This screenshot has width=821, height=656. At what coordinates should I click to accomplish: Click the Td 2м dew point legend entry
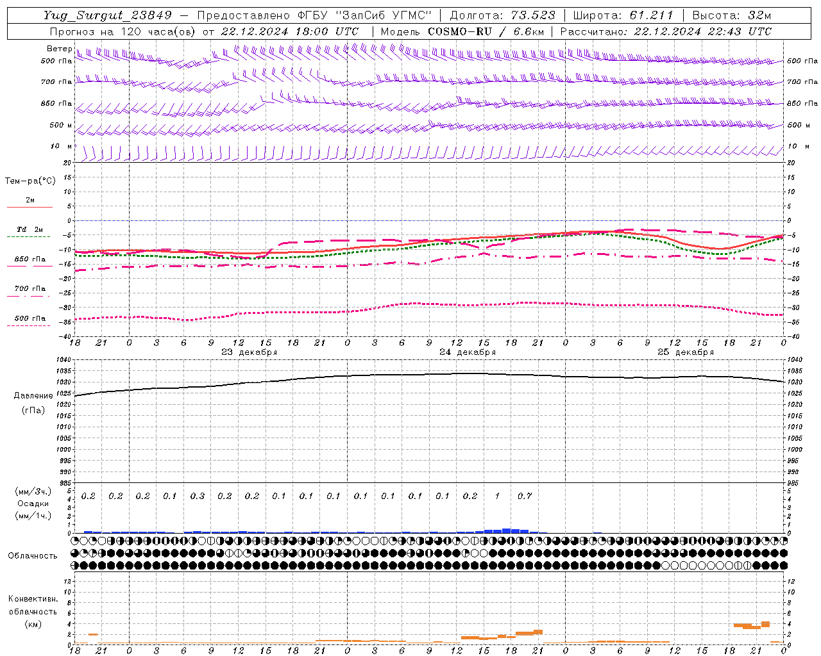point(30,229)
